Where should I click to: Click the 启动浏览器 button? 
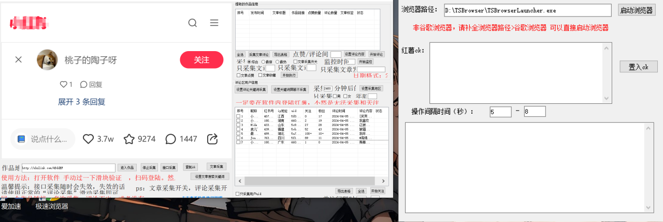(x=637, y=10)
